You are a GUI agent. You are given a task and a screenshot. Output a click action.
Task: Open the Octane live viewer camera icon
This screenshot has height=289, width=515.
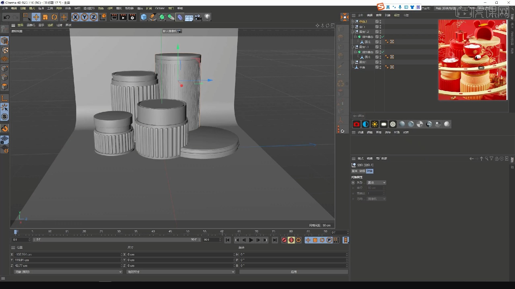point(356,124)
